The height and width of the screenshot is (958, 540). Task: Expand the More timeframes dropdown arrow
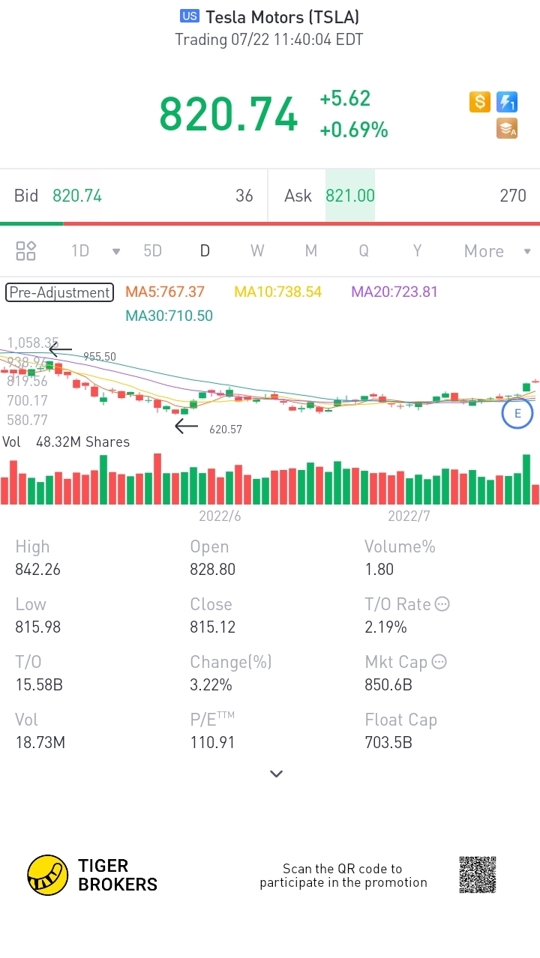(x=527, y=251)
